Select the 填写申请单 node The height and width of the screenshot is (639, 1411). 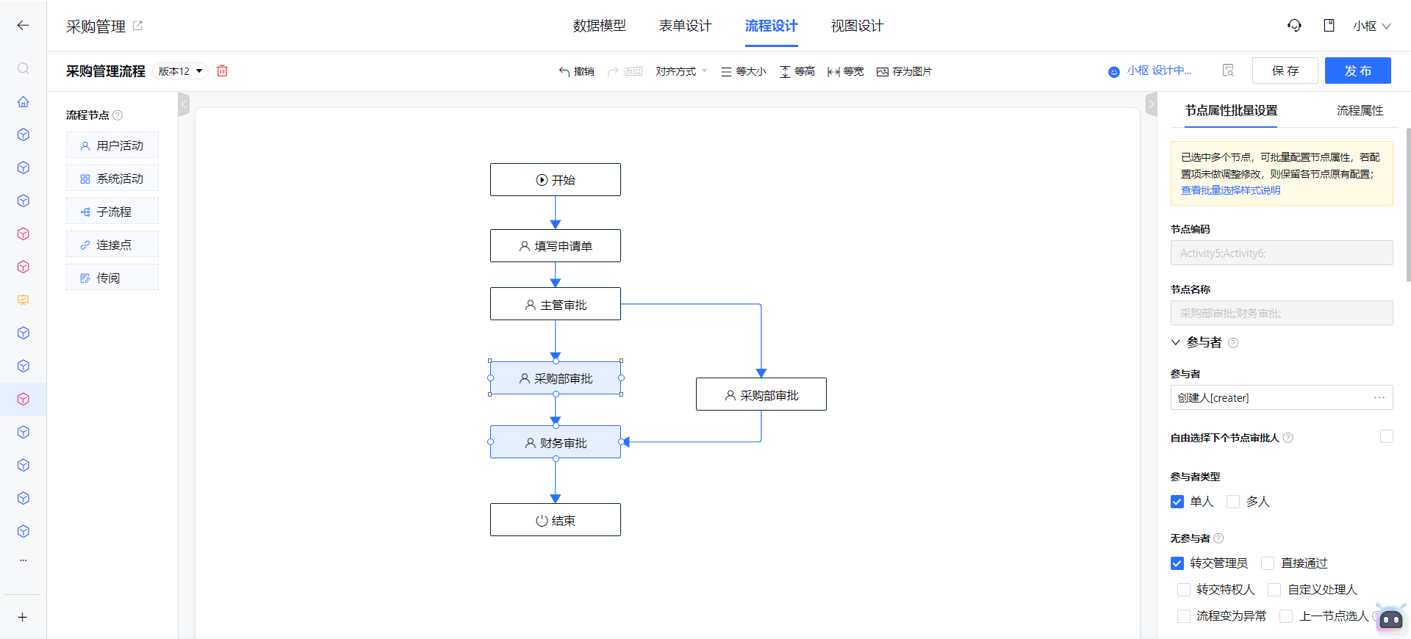point(556,246)
